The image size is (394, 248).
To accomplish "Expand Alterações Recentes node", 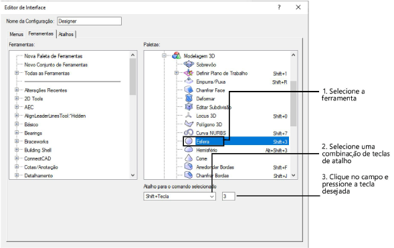I will [x=17, y=90].
